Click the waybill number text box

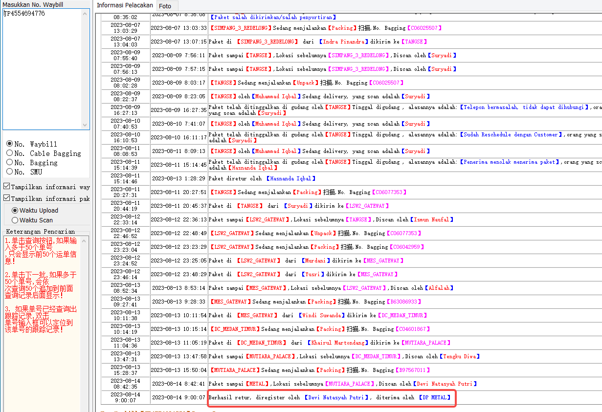[x=43, y=69]
